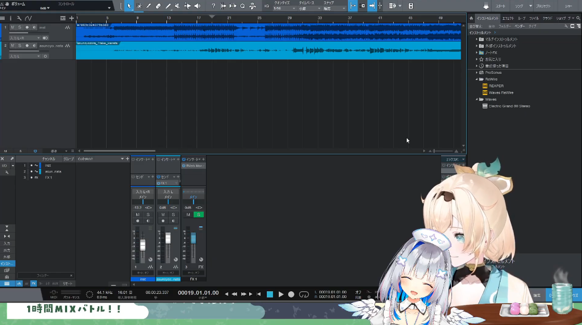Screen dimensions: 582x325
Task: Select the Mute tool
Action: 177,6
